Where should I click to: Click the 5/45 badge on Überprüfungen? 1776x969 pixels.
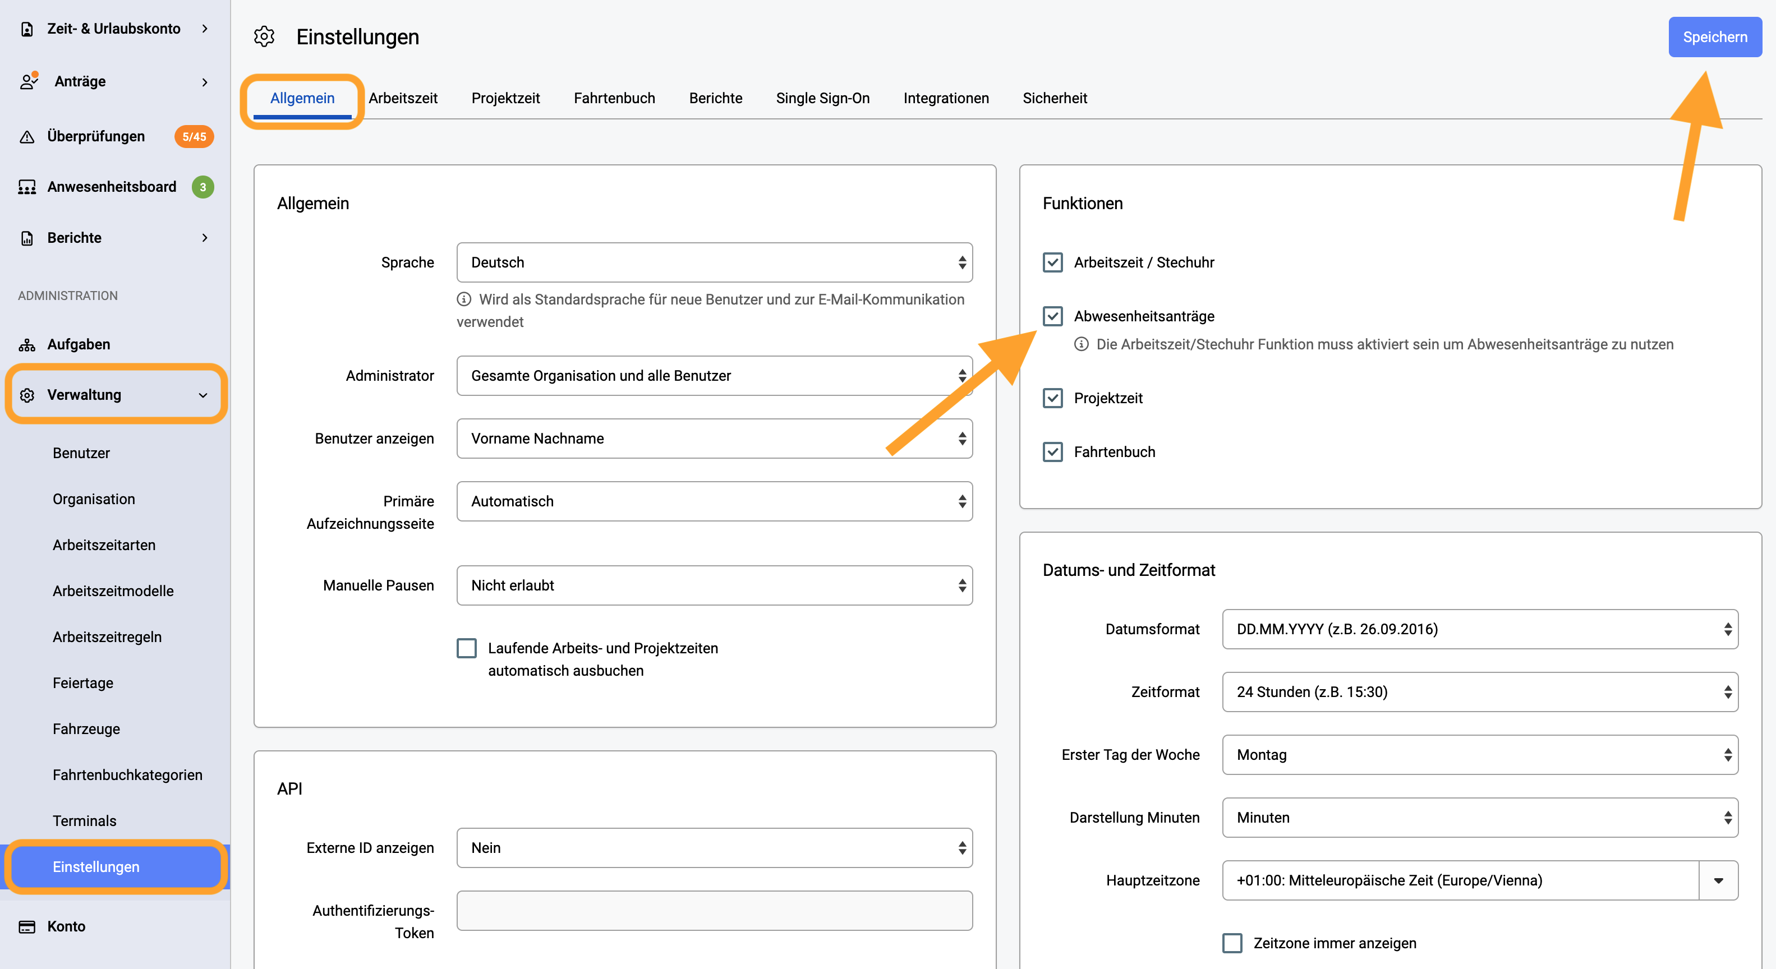(195, 136)
